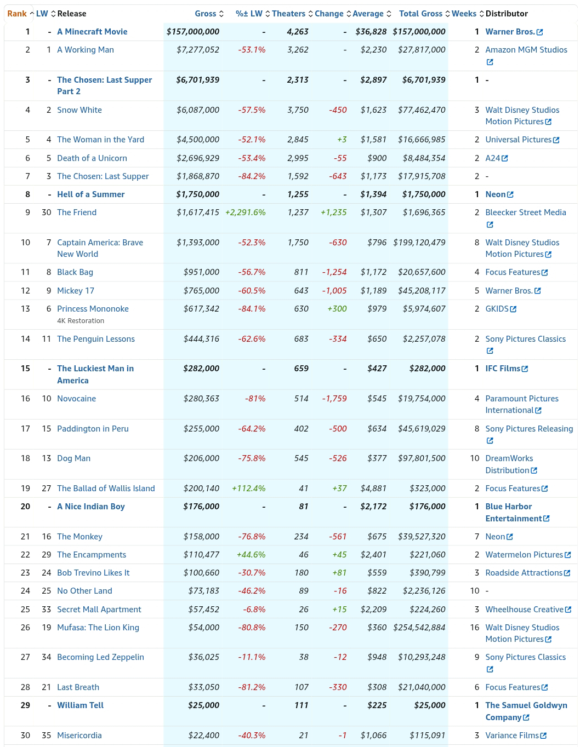Open external link icon beside Focus Features in Last Breath row

[544, 687]
